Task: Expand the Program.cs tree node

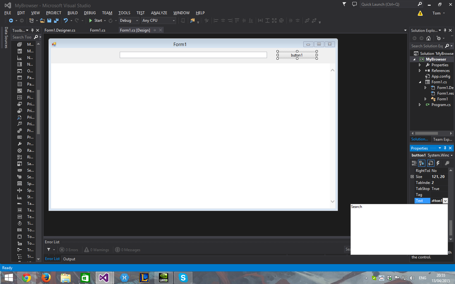Action: pyautogui.click(x=420, y=105)
